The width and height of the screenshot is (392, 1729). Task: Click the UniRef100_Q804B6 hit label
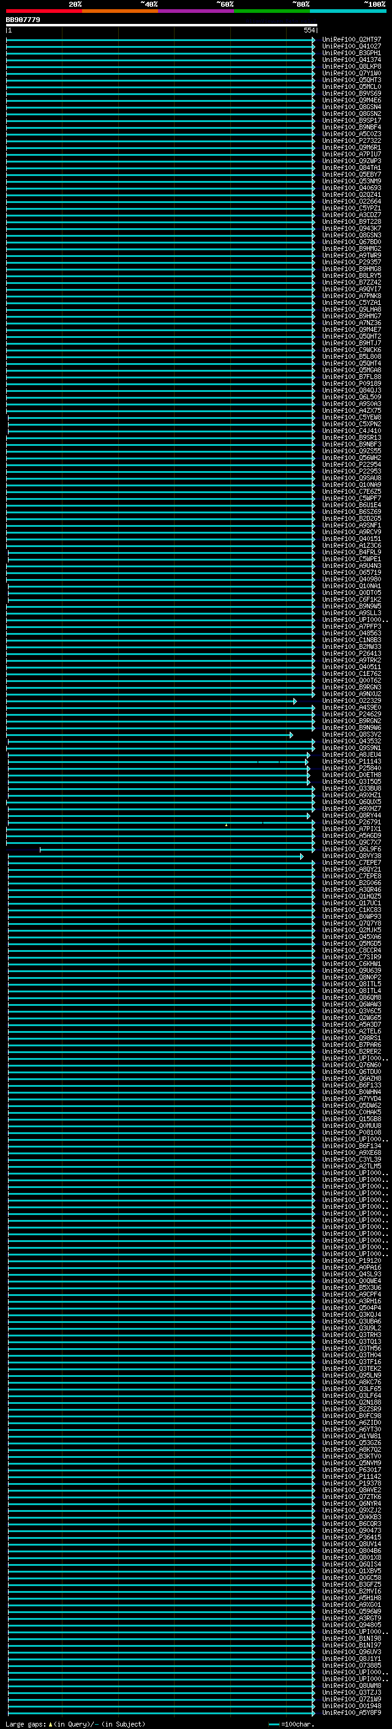[352, 1551]
